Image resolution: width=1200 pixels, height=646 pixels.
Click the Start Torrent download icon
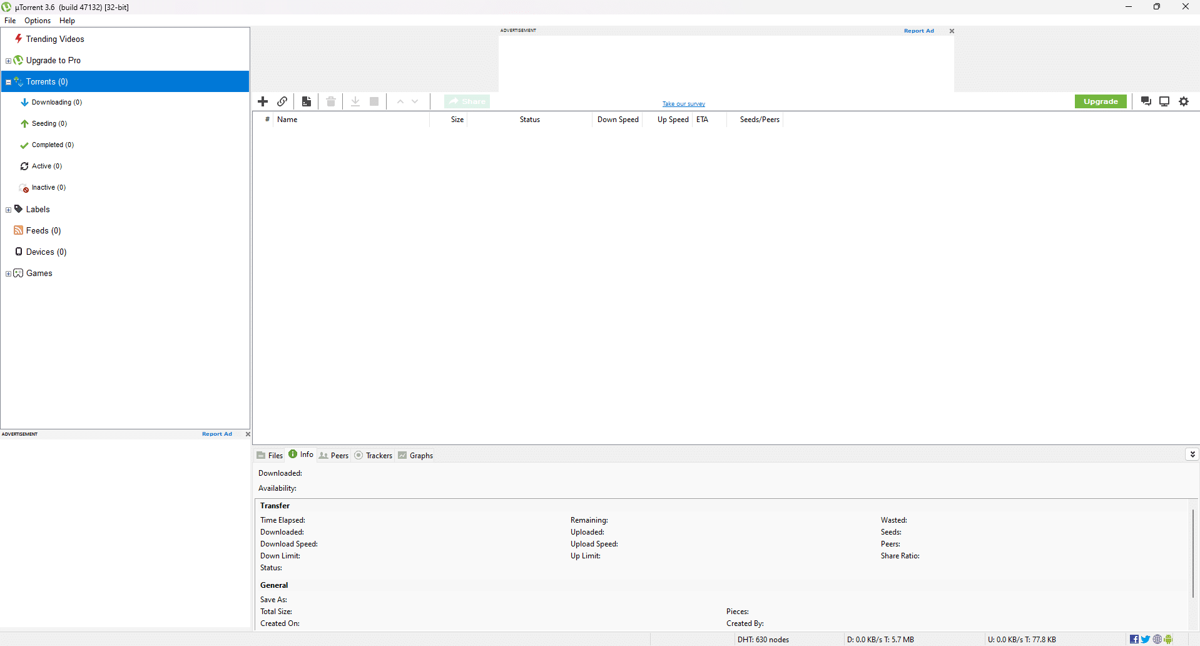(355, 101)
